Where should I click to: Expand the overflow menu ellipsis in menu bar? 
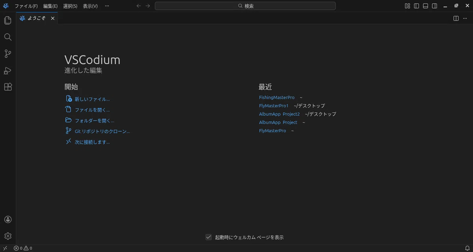point(107,6)
